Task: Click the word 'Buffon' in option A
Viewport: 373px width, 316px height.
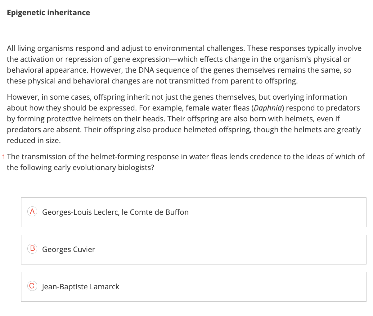Action: coord(177,212)
